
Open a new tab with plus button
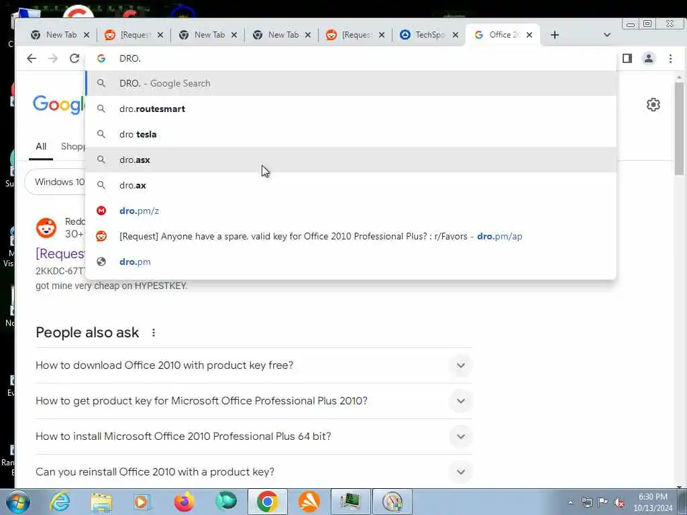point(555,35)
